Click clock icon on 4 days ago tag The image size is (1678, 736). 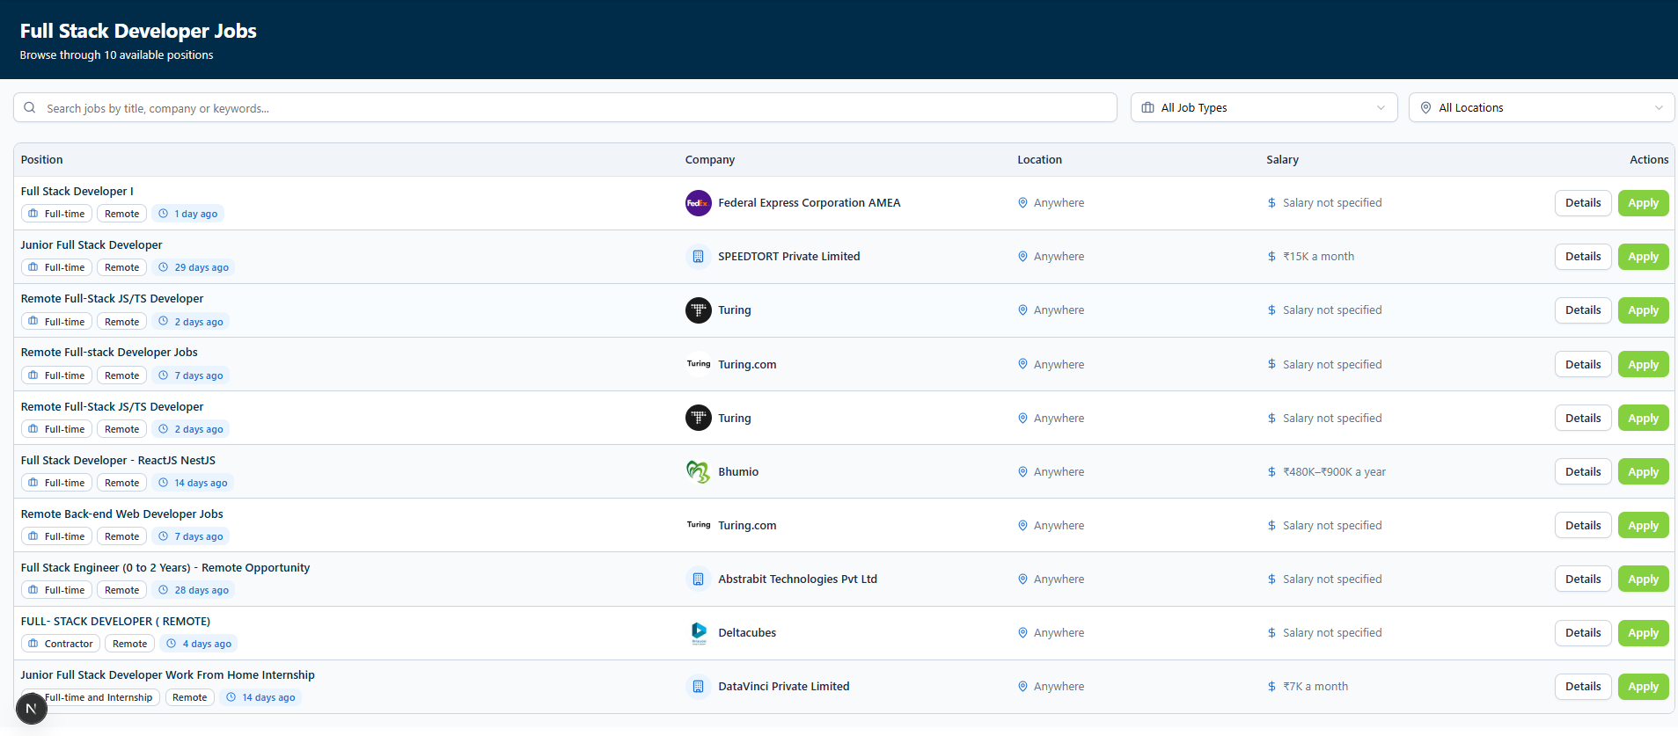pos(171,644)
